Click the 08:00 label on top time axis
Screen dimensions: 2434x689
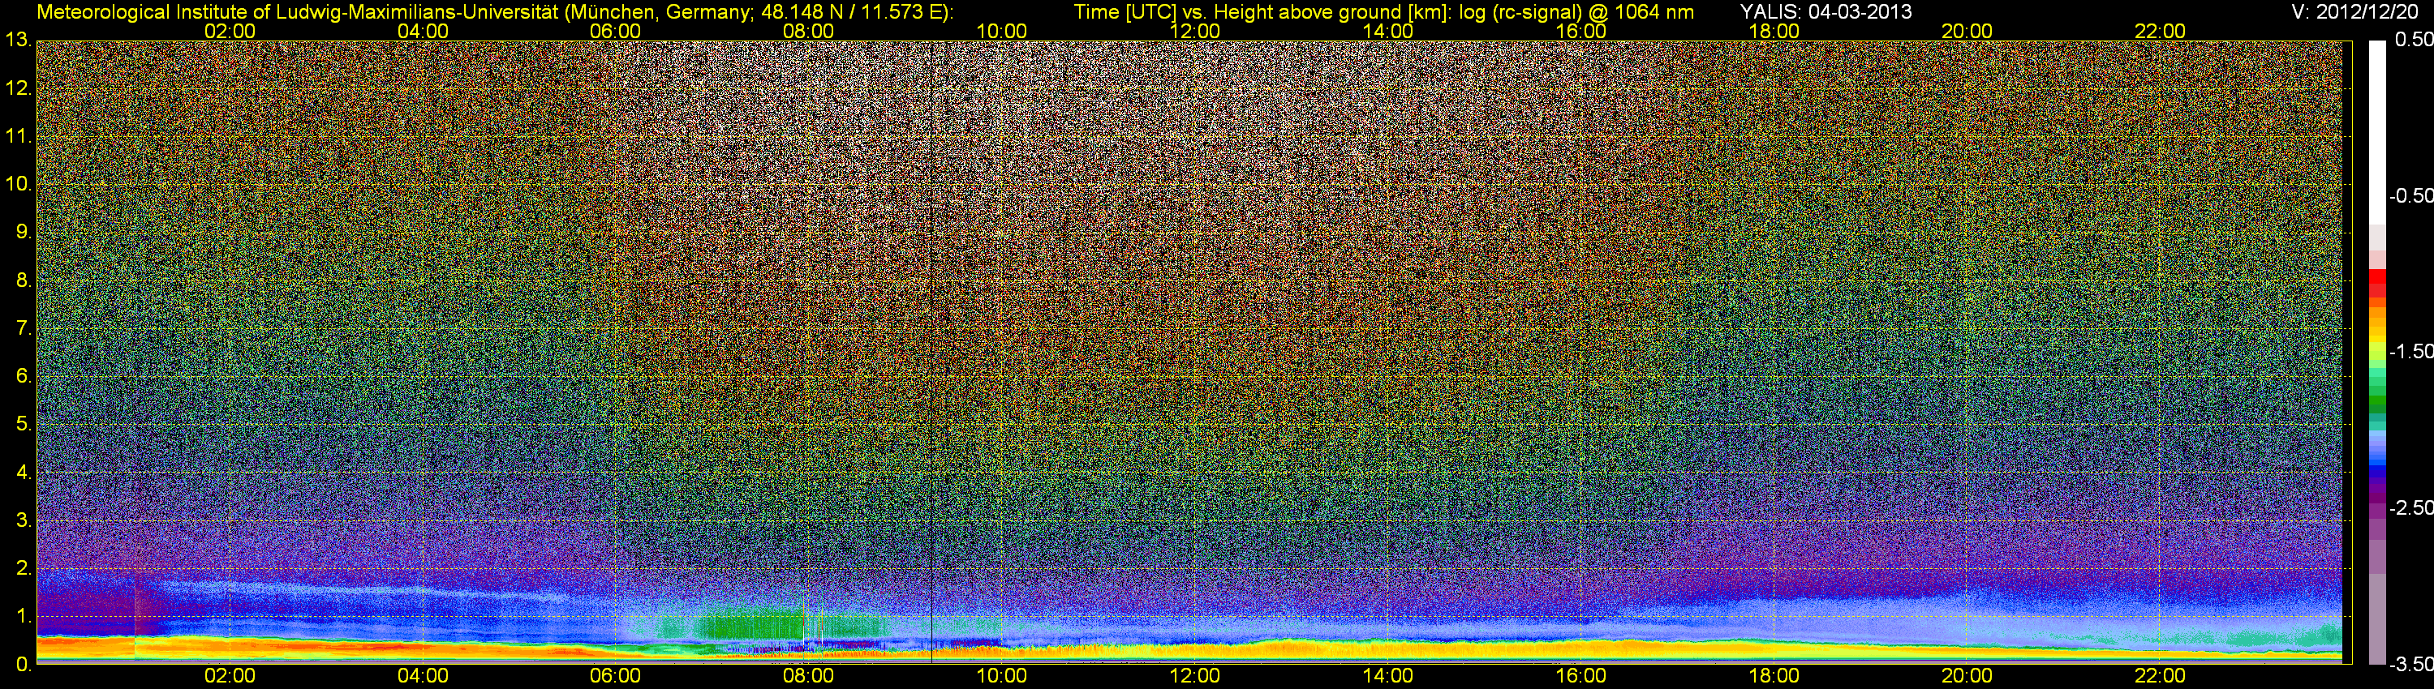tap(808, 31)
